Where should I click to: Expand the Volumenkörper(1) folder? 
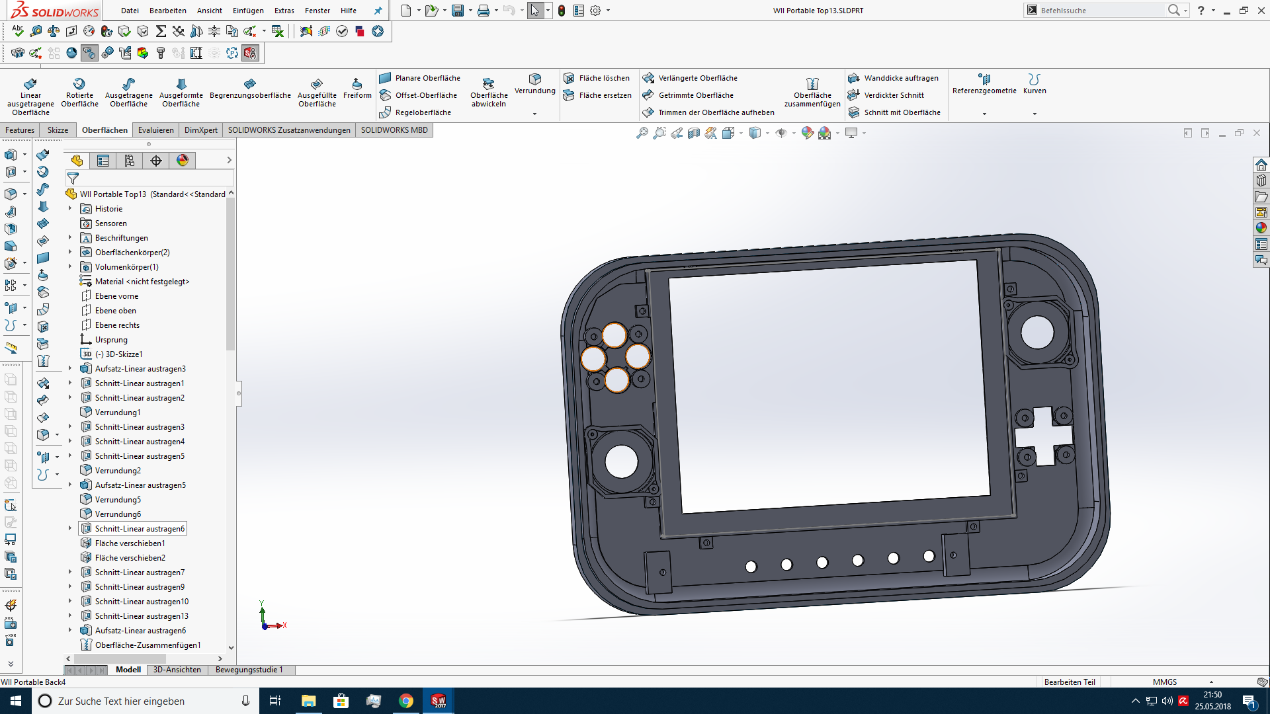point(70,266)
